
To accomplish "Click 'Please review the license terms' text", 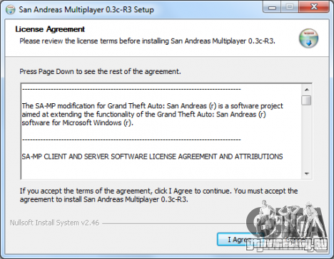I will [x=147, y=41].
